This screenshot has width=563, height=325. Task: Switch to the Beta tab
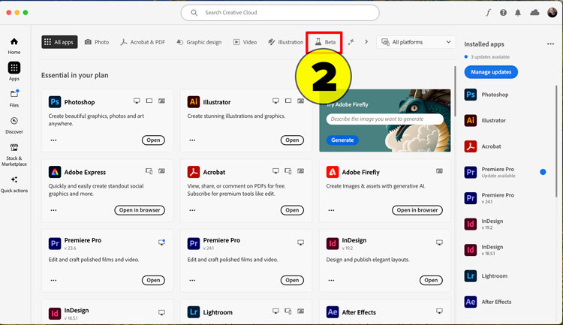(325, 42)
